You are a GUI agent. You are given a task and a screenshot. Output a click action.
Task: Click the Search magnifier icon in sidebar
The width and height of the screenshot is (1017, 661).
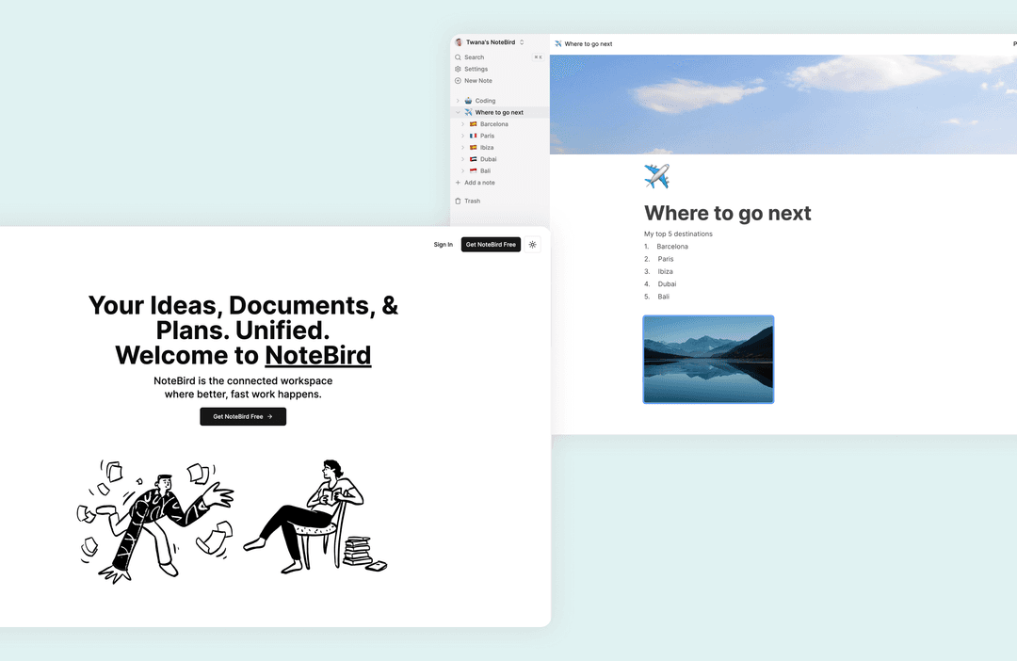[x=459, y=57]
